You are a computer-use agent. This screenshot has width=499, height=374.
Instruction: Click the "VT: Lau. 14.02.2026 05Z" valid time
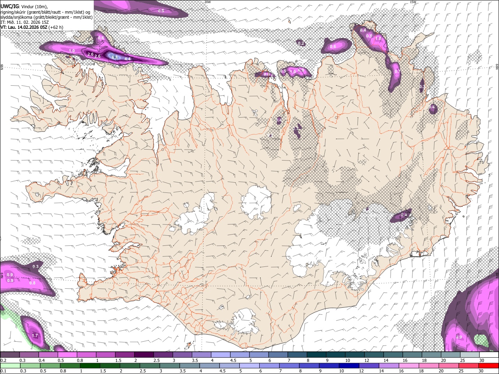tap(24, 27)
